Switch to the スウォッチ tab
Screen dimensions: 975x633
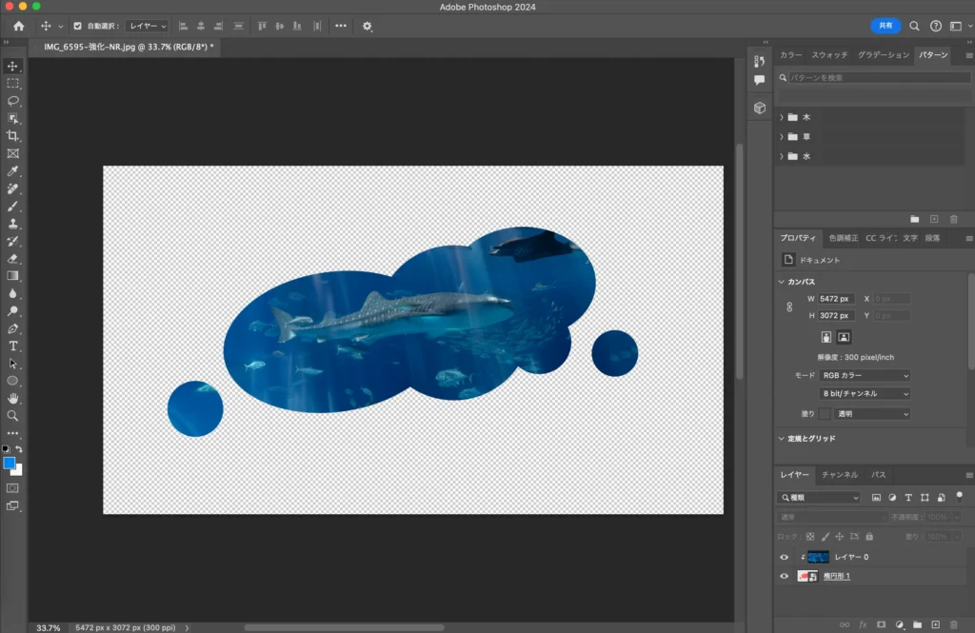pos(829,55)
